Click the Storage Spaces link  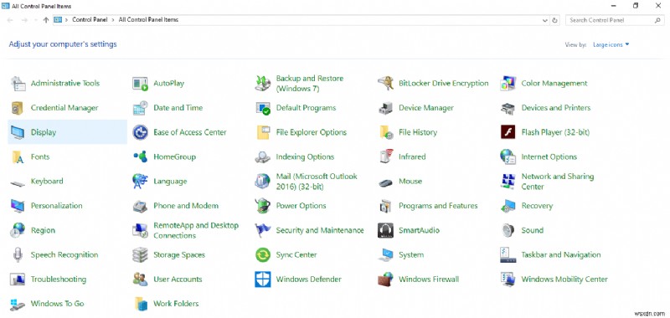(179, 255)
